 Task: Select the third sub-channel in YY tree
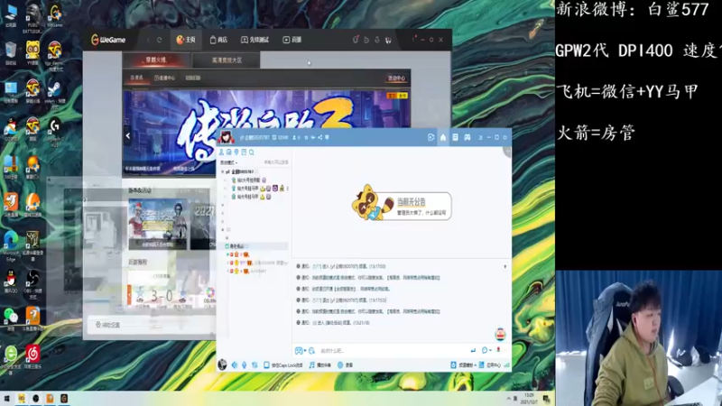pyautogui.click(x=252, y=197)
